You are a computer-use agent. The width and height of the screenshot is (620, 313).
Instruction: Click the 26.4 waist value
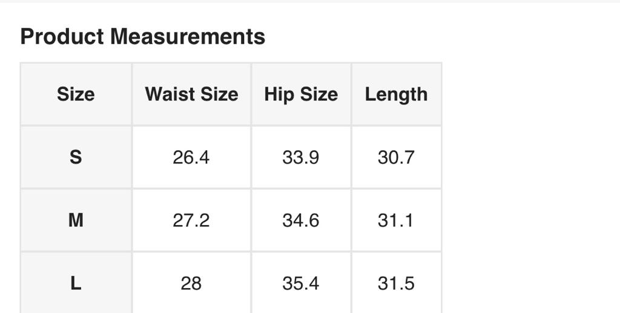[191, 157]
